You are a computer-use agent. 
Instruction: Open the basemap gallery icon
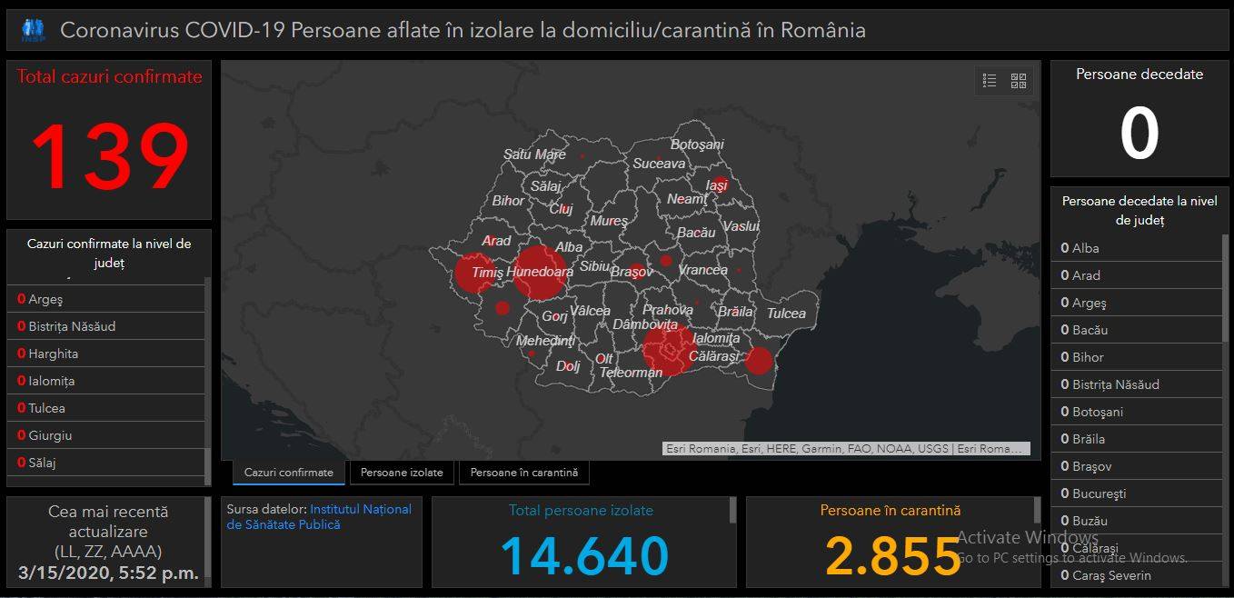click(x=1019, y=80)
